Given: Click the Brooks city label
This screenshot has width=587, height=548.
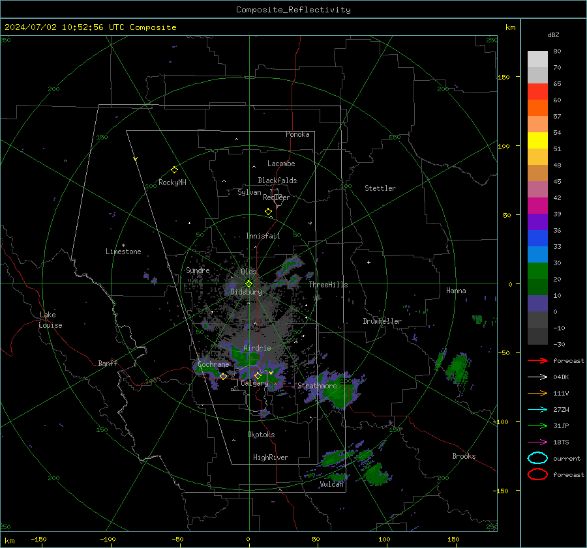Looking at the screenshot, I should point(464,456).
